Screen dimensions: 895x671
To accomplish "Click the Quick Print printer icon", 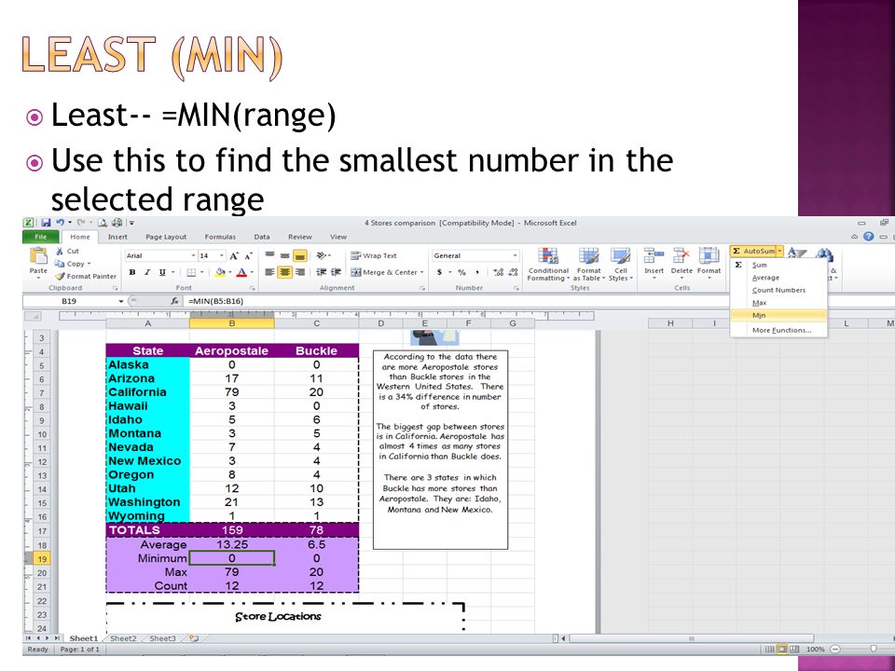I will click(x=117, y=223).
